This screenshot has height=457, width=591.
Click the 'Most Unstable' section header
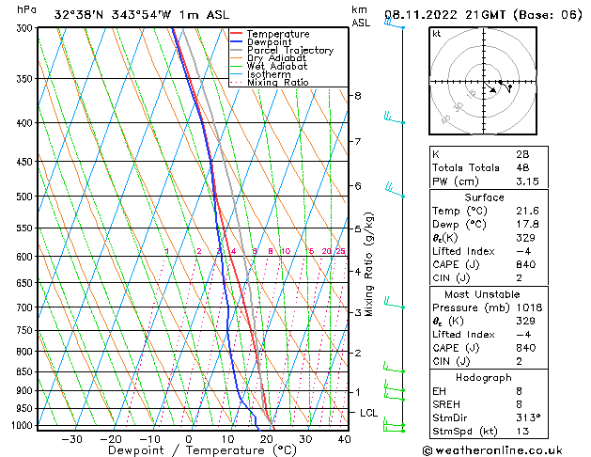point(482,294)
